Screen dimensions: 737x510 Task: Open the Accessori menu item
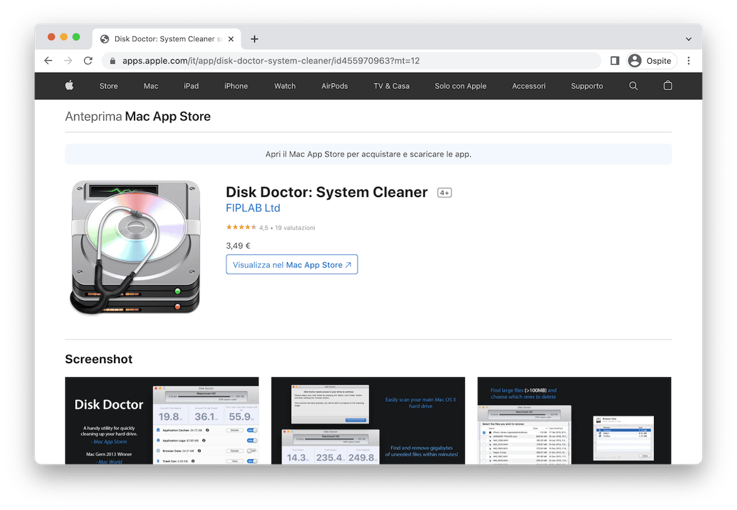tap(529, 86)
